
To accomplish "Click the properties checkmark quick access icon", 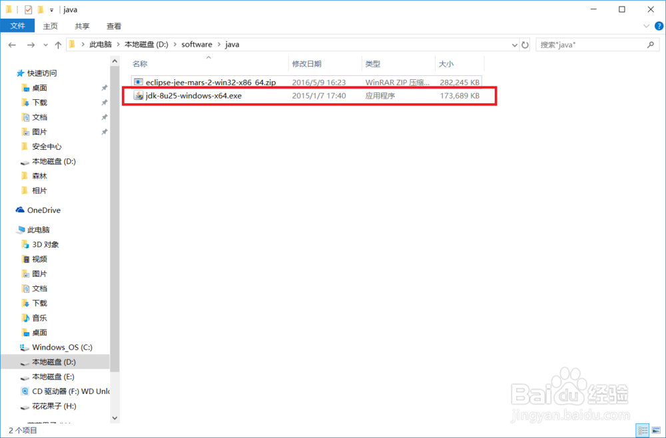I will 28,9.
